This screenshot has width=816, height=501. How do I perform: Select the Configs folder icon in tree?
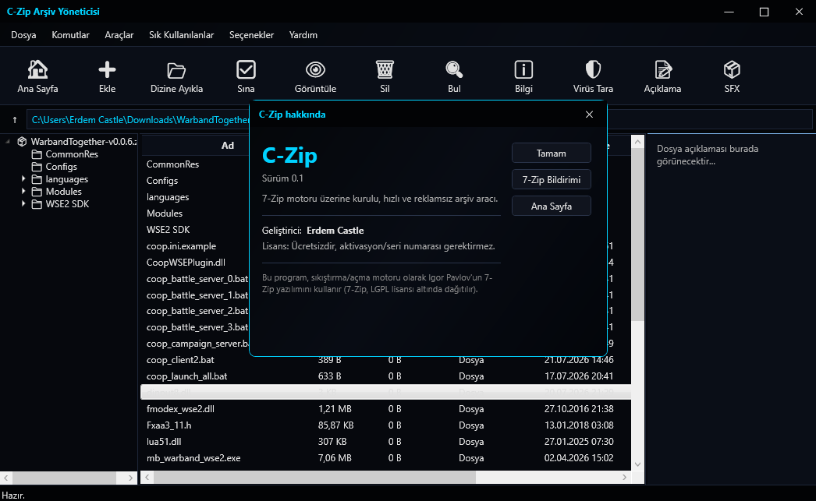coord(37,167)
